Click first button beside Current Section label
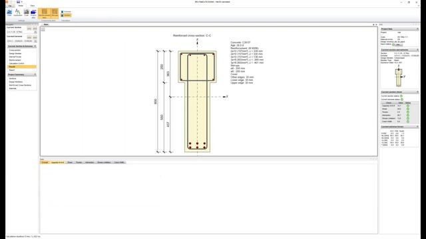426x239 pixels. pos(29,28)
